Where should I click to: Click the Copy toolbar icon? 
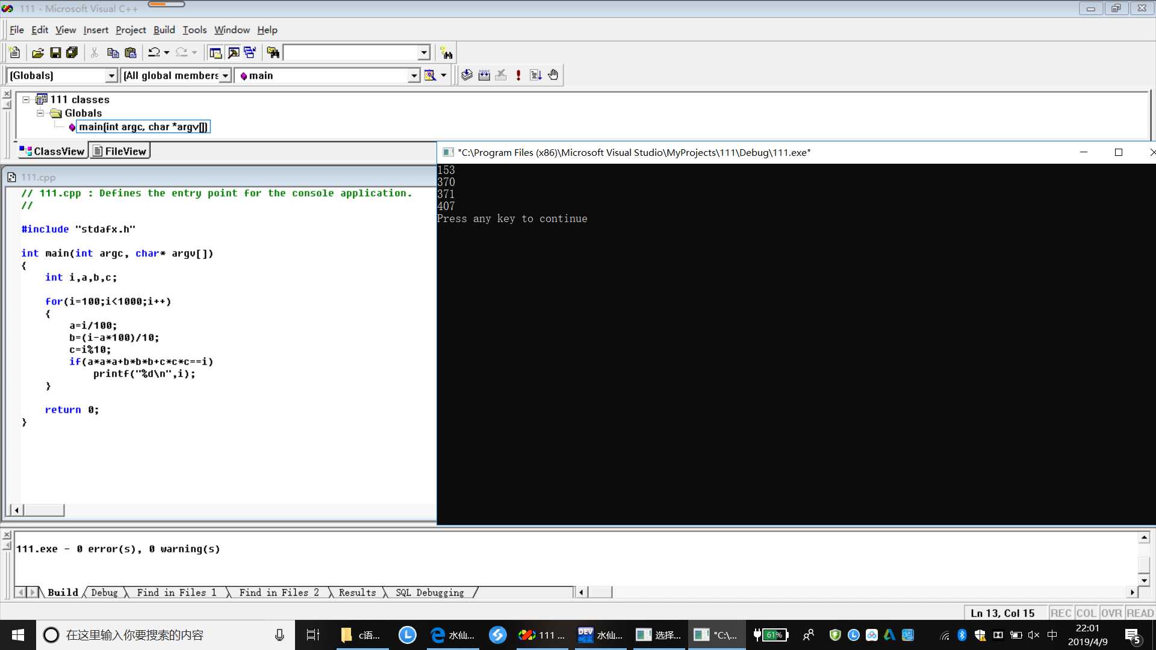113,53
